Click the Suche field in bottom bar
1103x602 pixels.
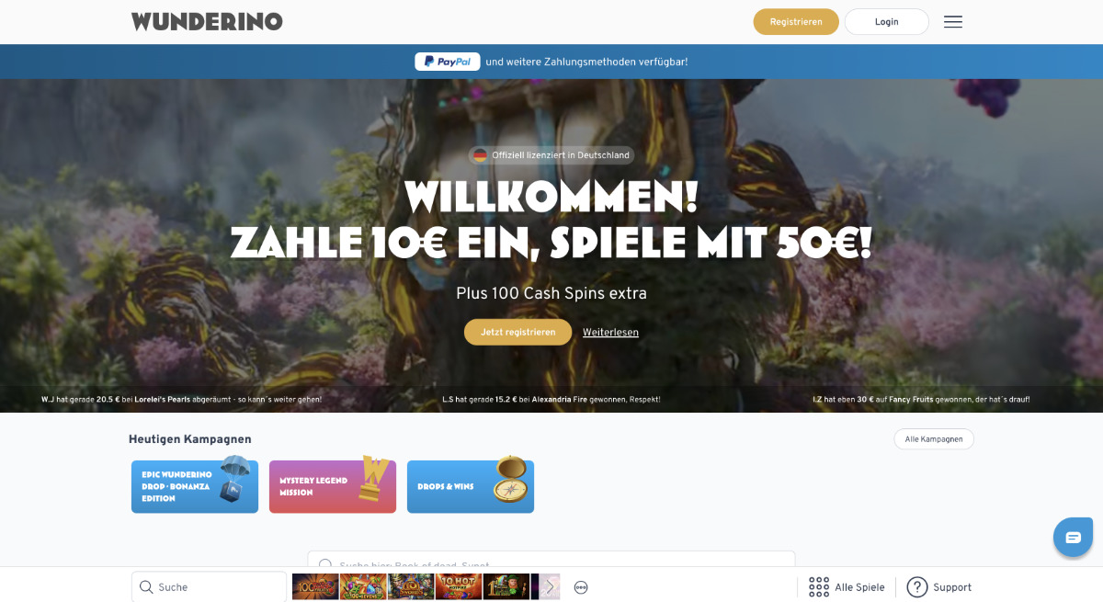point(209,586)
